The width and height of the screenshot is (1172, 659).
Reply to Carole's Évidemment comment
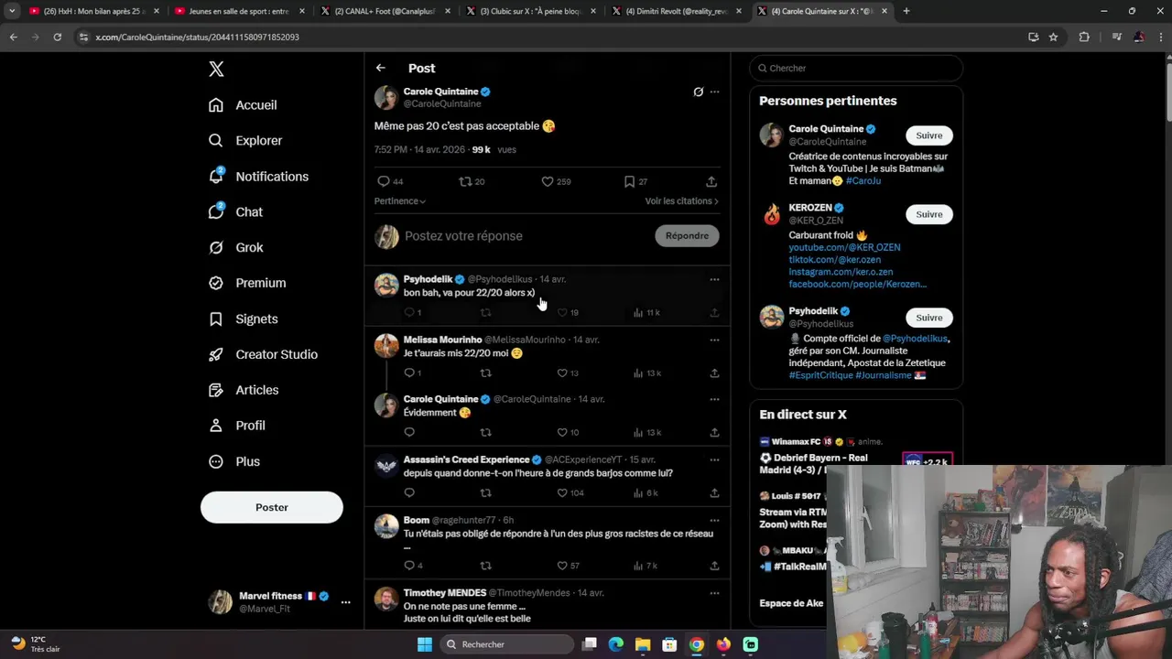coord(409,432)
